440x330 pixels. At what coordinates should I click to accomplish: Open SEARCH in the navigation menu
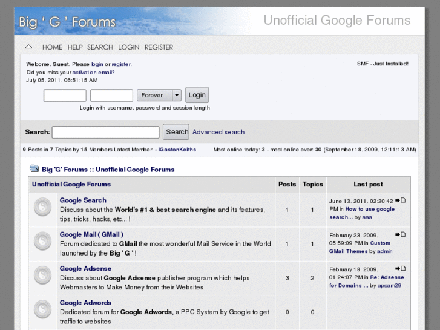point(100,47)
